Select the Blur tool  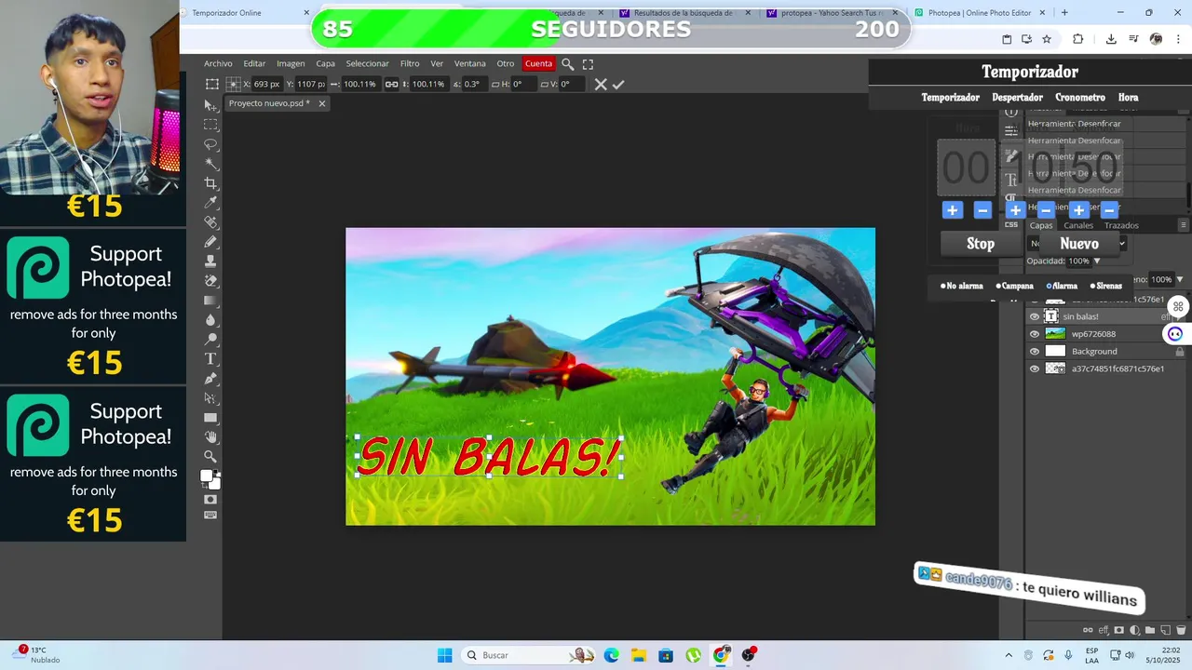coord(211,319)
